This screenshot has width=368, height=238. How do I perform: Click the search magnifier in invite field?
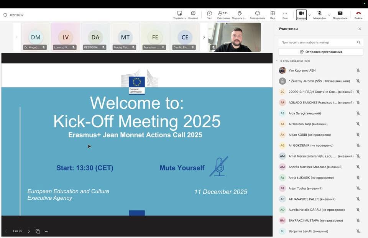359,43
